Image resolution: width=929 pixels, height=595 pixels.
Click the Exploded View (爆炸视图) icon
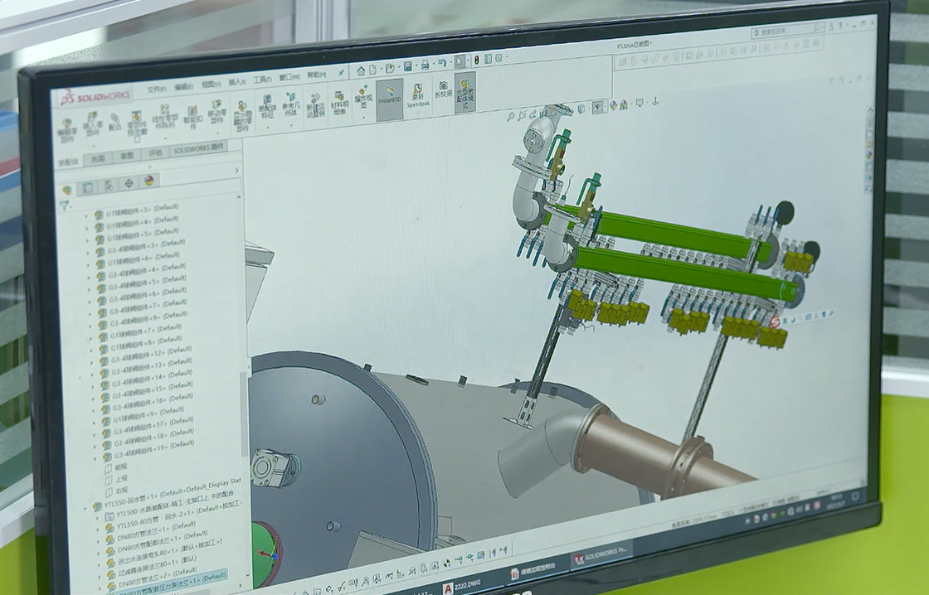pos(362,98)
